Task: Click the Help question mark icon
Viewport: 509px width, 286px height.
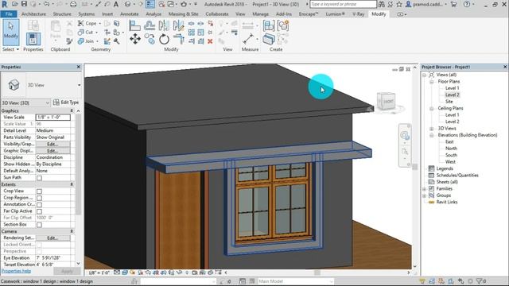Action: (x=467, y=4)
